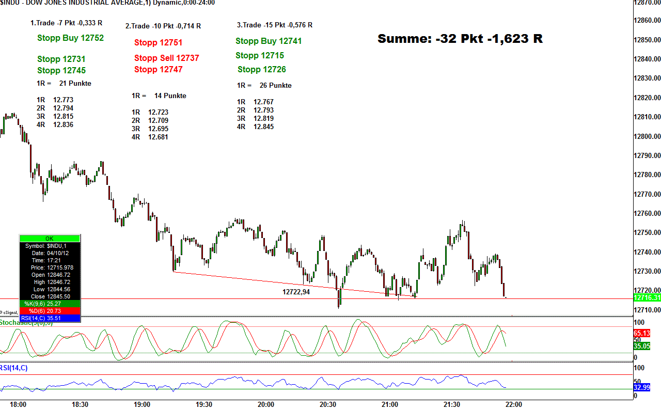The image size is (661, 410).
Task: Click the chart title $INDU Dow Jones
Action: click(x=107, y=3)
